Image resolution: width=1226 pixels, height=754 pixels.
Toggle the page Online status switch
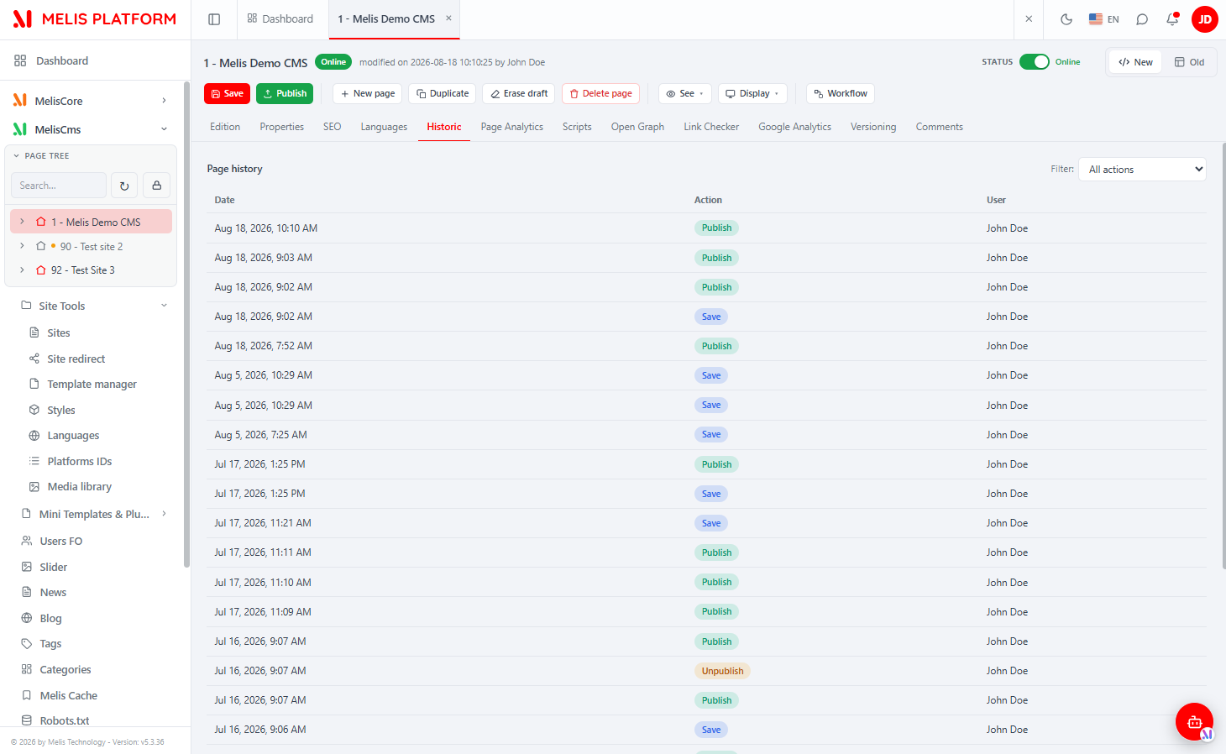(x=1035, y=62)
